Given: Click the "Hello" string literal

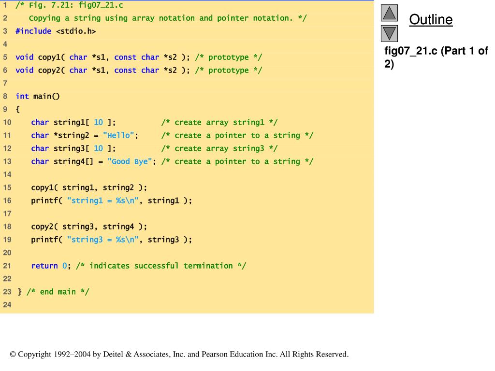Looking at the screenshot, I should (x=118, y=136).
